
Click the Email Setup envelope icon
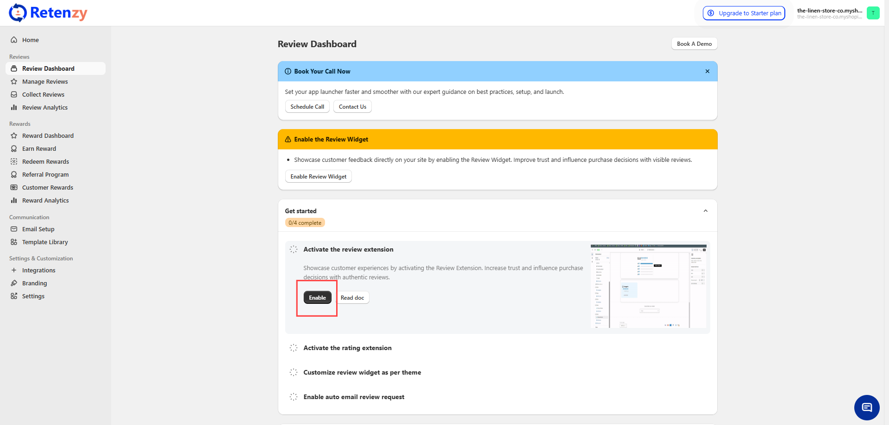coord(14,229)
